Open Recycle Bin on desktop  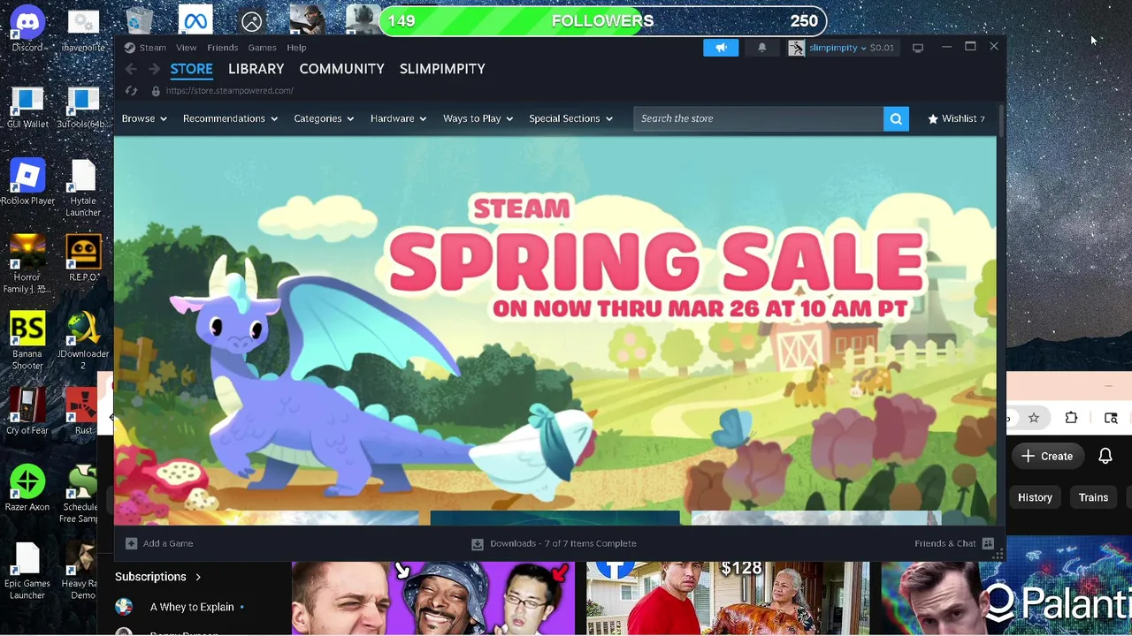[x=139, y=21]
